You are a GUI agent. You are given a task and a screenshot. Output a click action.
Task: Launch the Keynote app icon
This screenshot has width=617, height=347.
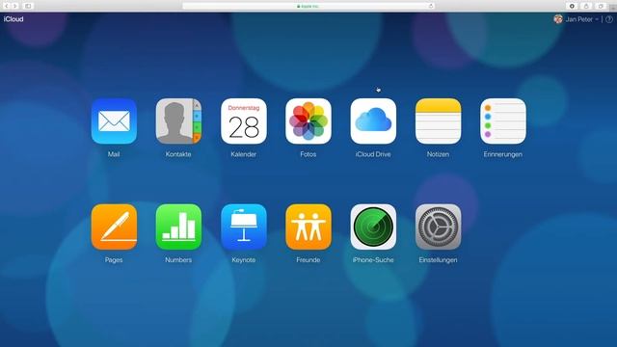coord(244,227)
